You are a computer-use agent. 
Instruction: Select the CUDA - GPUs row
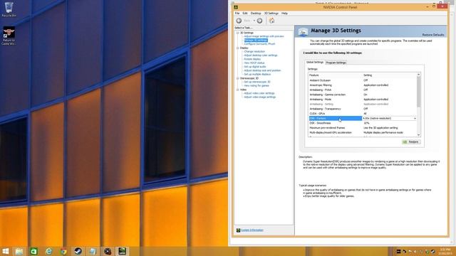[x=363, y=114]
